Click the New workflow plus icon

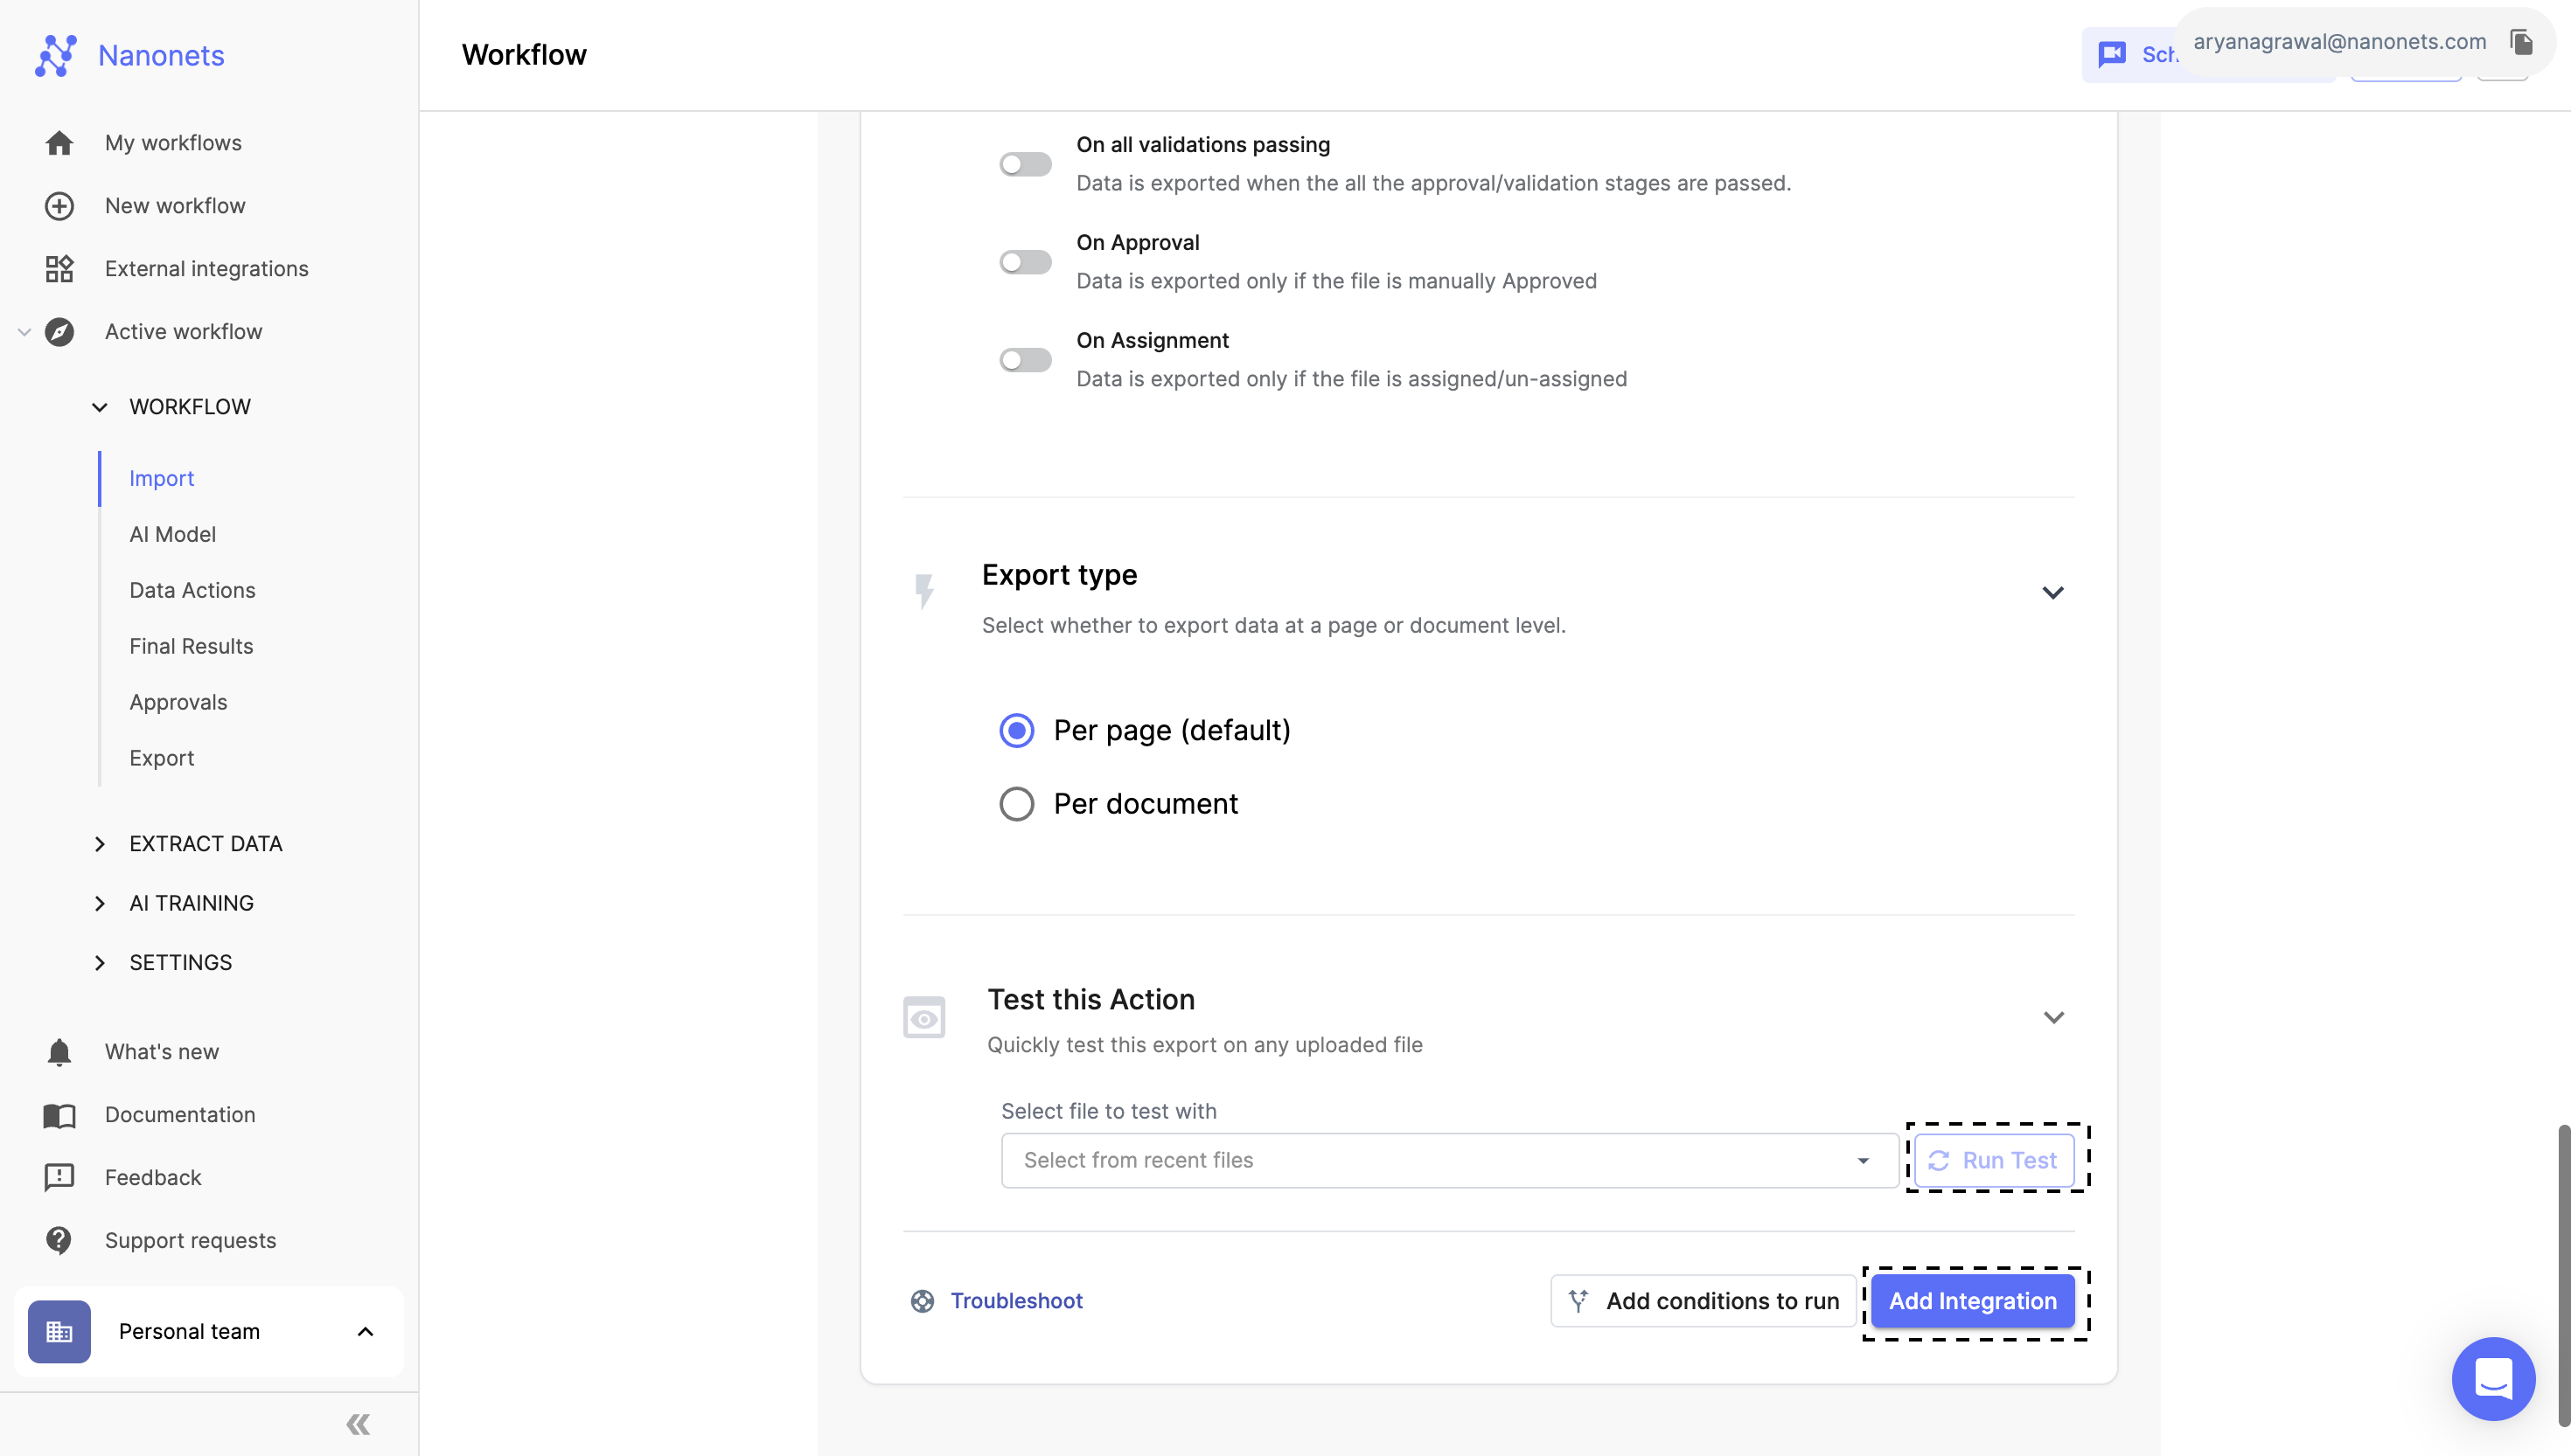(x=59, y=206)
